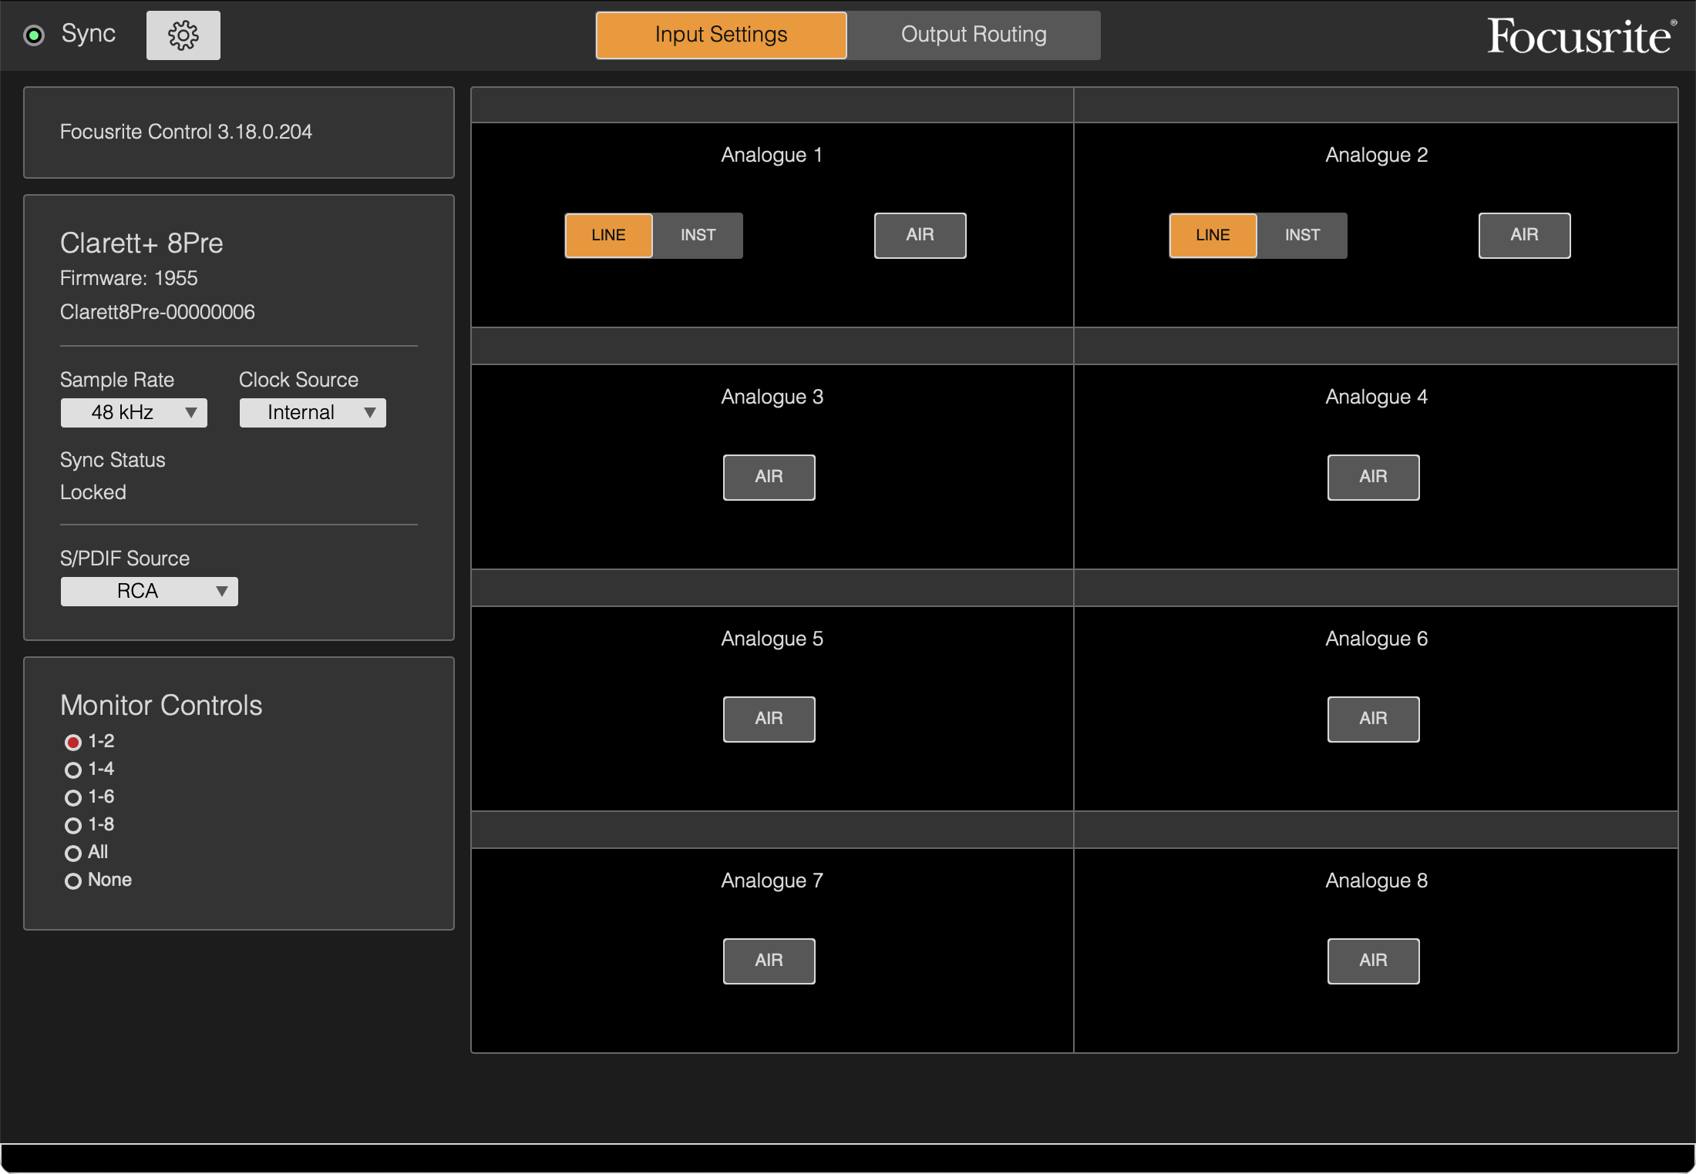This screenshot has height=1174, width=1696.
Task: Click the green Sync status indicator
Action: [x=35, y=35]
